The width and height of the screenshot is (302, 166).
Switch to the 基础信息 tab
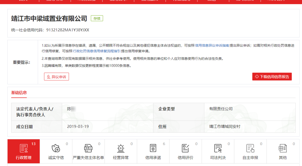click(19, 93)
